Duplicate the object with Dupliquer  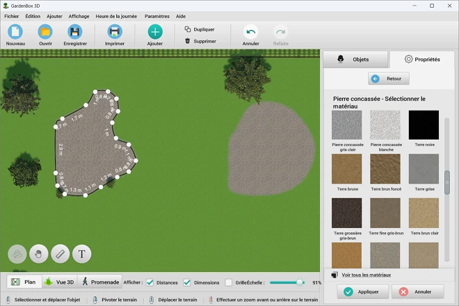tap(200, 29)
